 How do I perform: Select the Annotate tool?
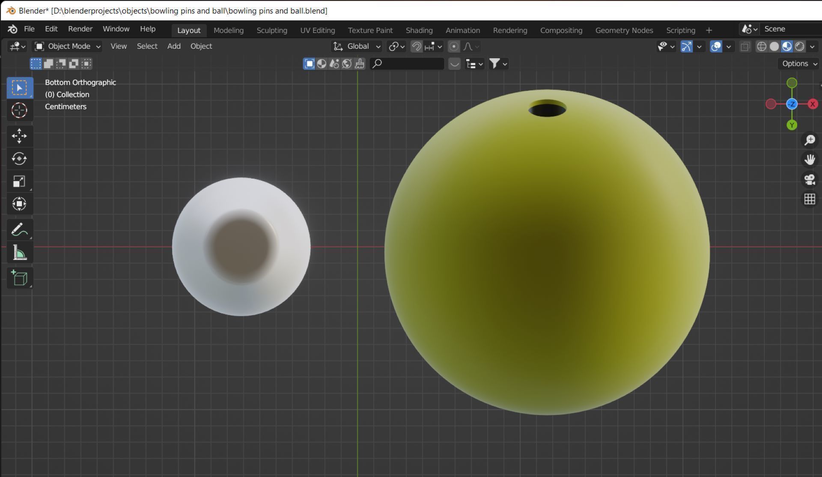pos(19,230)
